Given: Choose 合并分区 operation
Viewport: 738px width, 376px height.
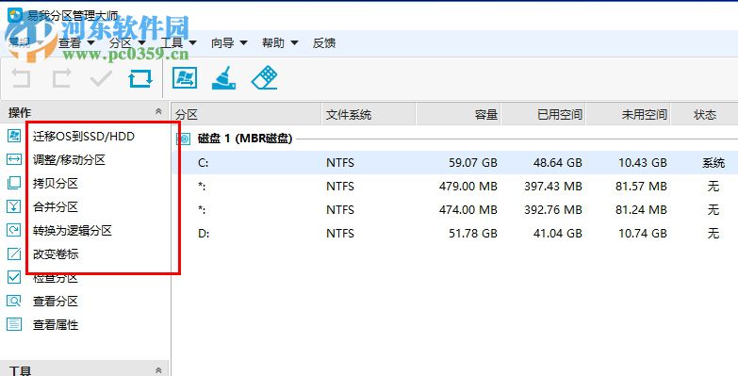Looking at the screenshot, I should [x=55, y=207].
